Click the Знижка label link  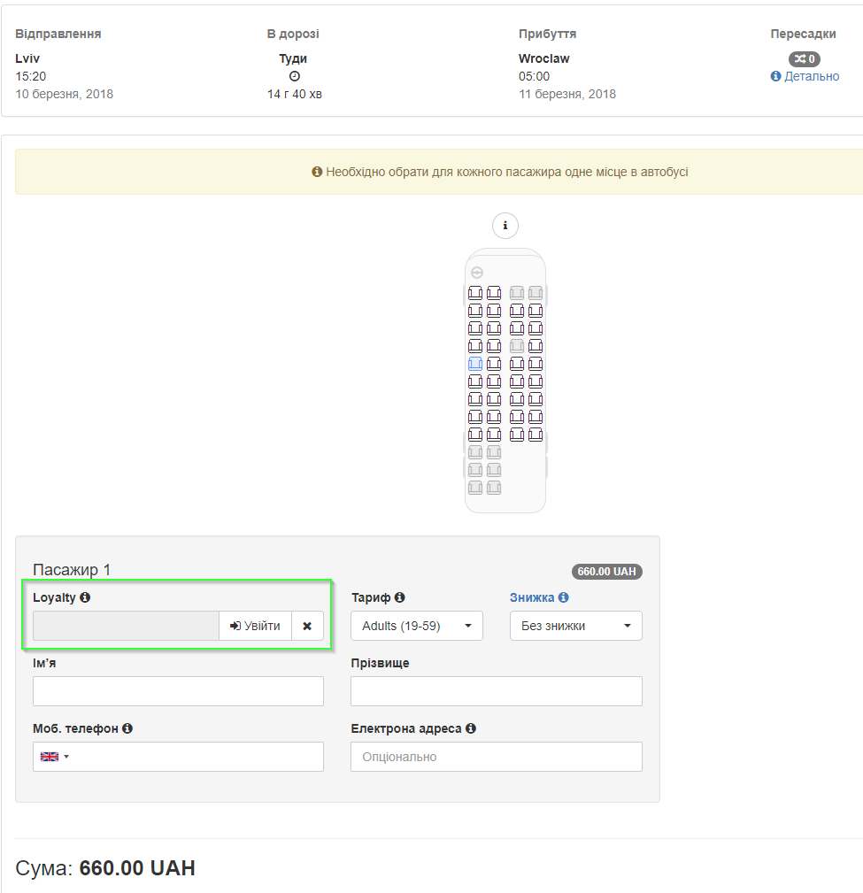click(x=532, y=597)
